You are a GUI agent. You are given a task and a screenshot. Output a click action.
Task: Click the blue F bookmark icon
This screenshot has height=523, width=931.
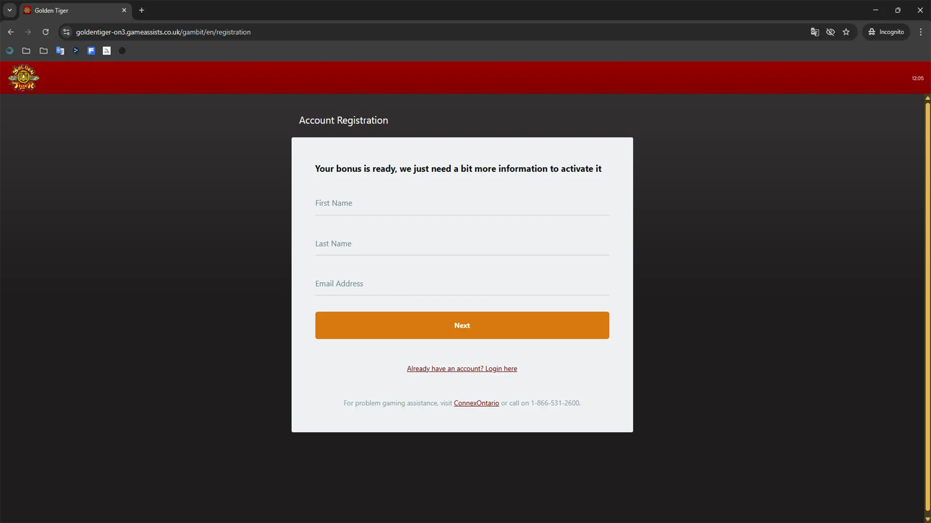click(x=91, y=51)
